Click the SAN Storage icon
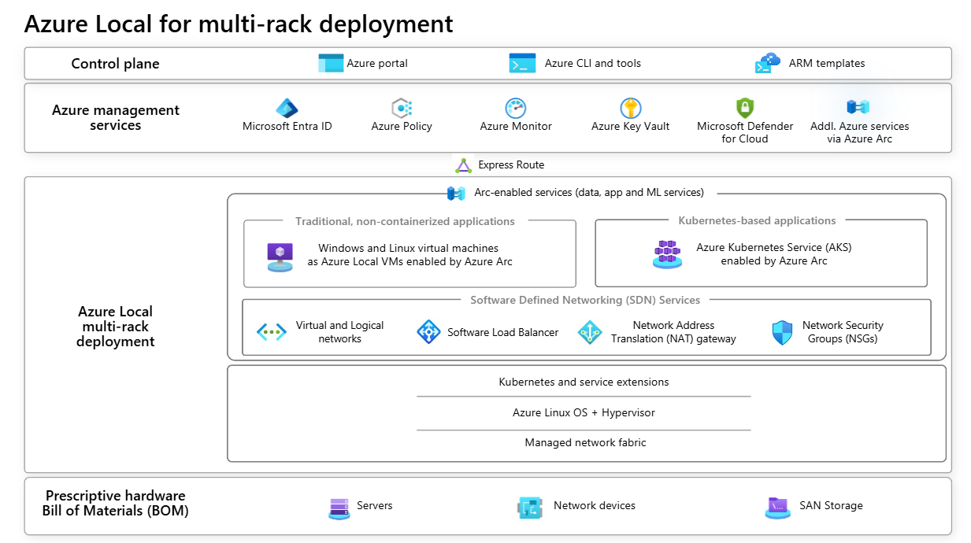This screenshot has height=543, width=971. click(x=777, y=508)
